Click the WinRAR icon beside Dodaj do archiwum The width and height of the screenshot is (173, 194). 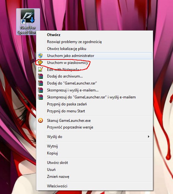40,76
